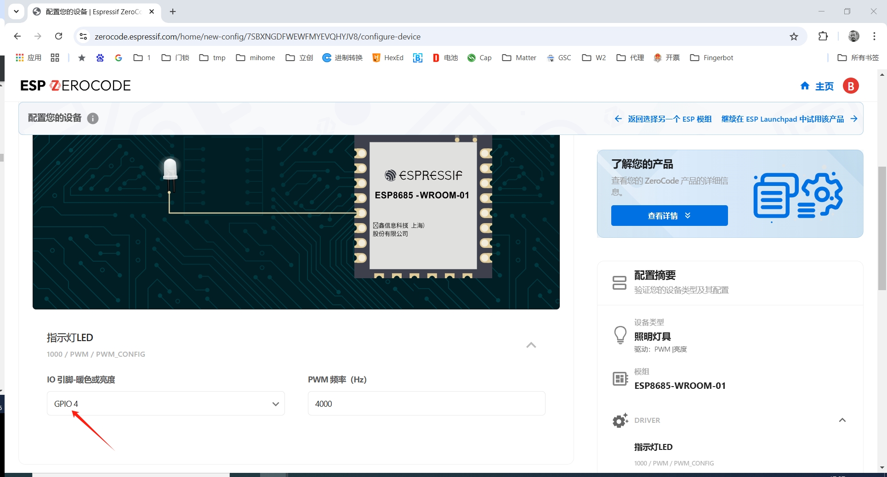Bookmark this page with star icon
Screen dimensions: 887x477
coord(794,36)
